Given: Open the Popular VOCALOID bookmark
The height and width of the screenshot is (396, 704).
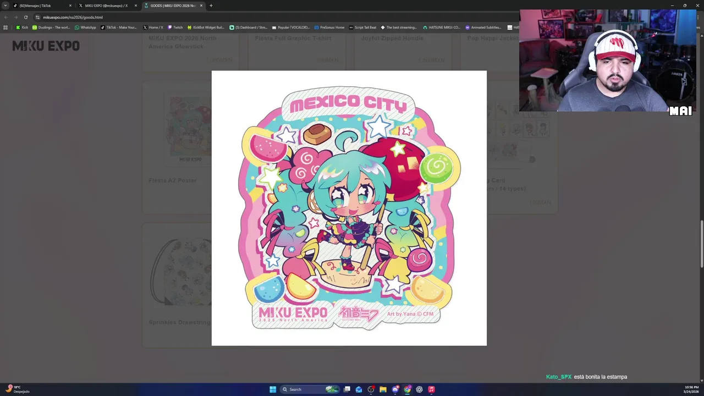Looking at the screenshot, I should (x=291, y=28).
